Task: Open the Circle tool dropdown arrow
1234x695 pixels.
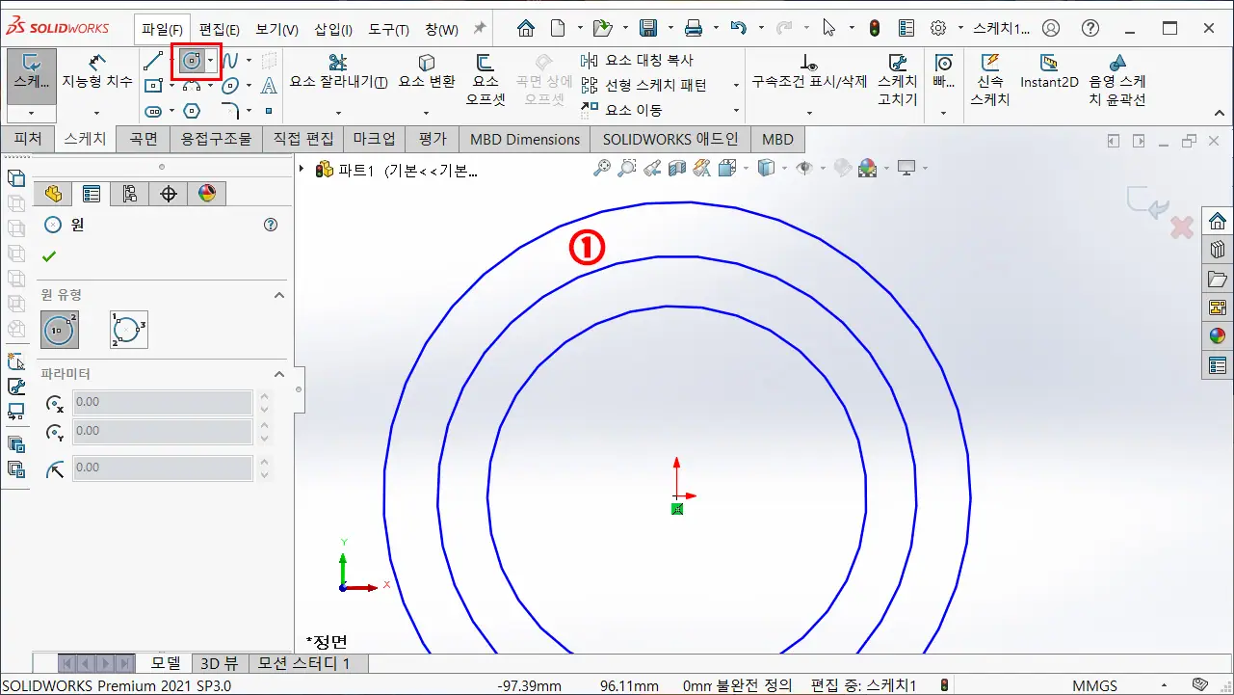Action: click(x=211, y=61)
